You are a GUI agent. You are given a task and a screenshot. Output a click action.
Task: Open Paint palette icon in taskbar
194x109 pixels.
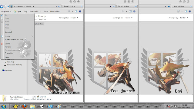(59, 106)
